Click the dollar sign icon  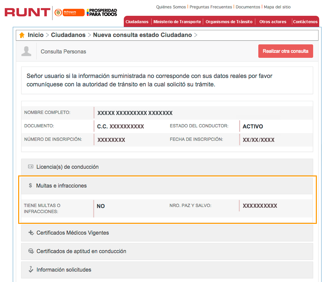tap(30, 185)
